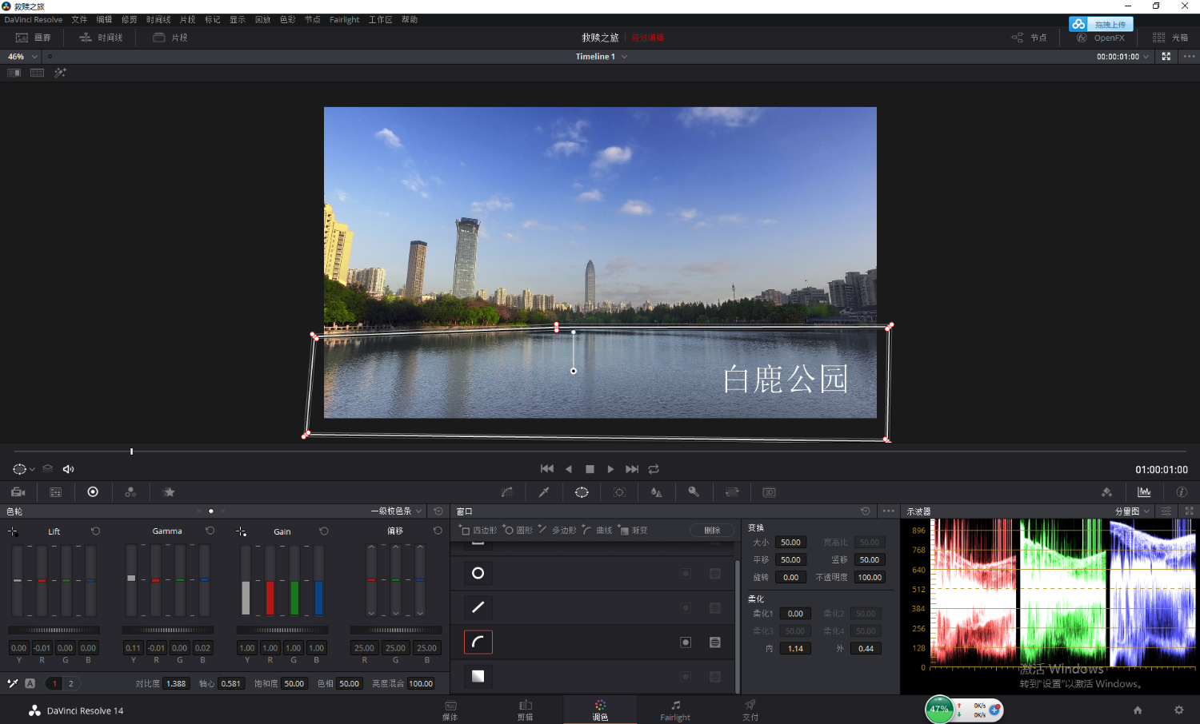Toggle the OpenFX panel button
The image size is (1200, 724).
click(x=1101, y=38)
